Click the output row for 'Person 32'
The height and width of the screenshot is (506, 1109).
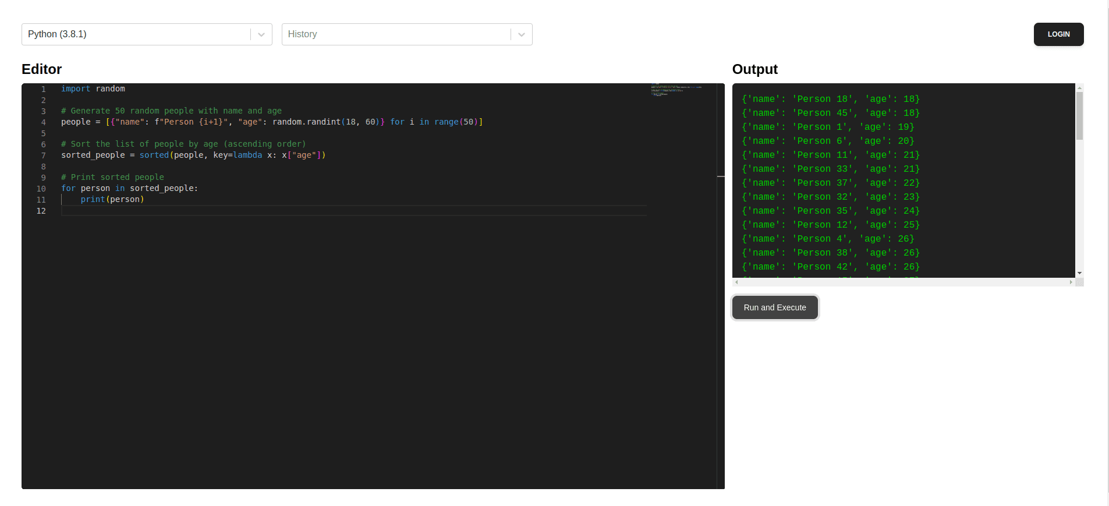831,197
